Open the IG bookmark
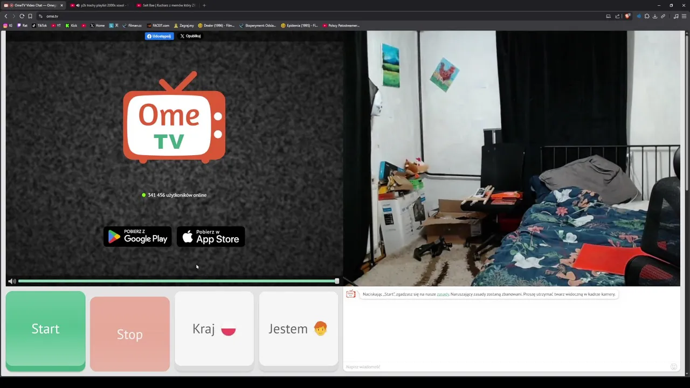Viewport: 690px width, 388px height. tap(8, 25)
